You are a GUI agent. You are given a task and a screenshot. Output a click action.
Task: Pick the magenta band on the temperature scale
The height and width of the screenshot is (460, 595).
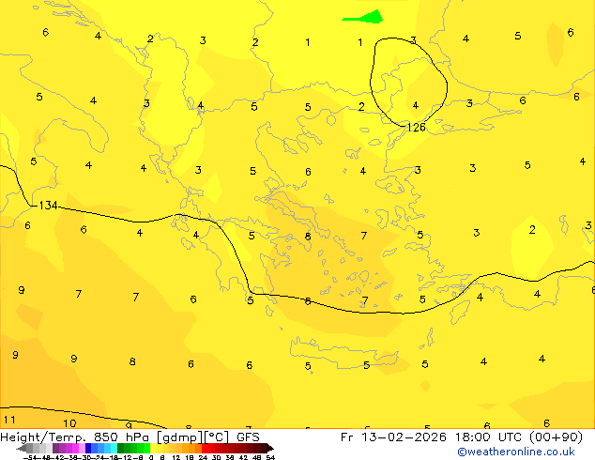click(x=75, y=448)
